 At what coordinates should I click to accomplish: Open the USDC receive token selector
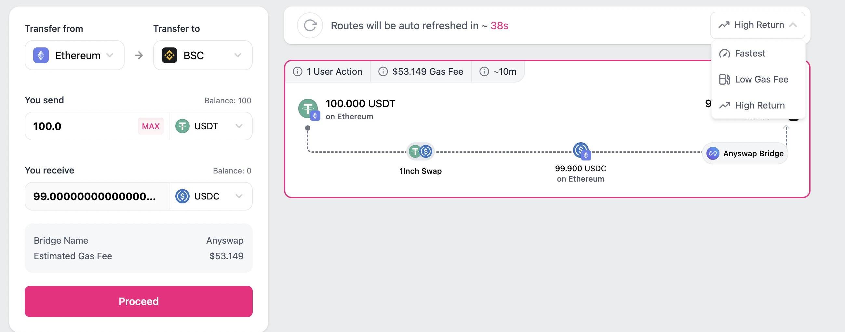tap(210, 196)
